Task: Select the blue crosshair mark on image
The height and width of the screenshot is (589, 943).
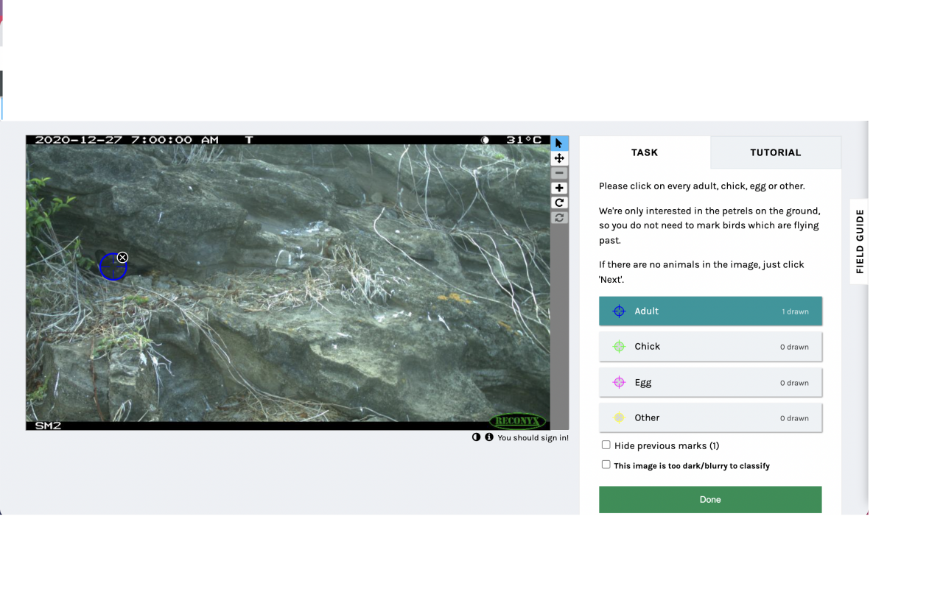Action: tap(113, 267)
